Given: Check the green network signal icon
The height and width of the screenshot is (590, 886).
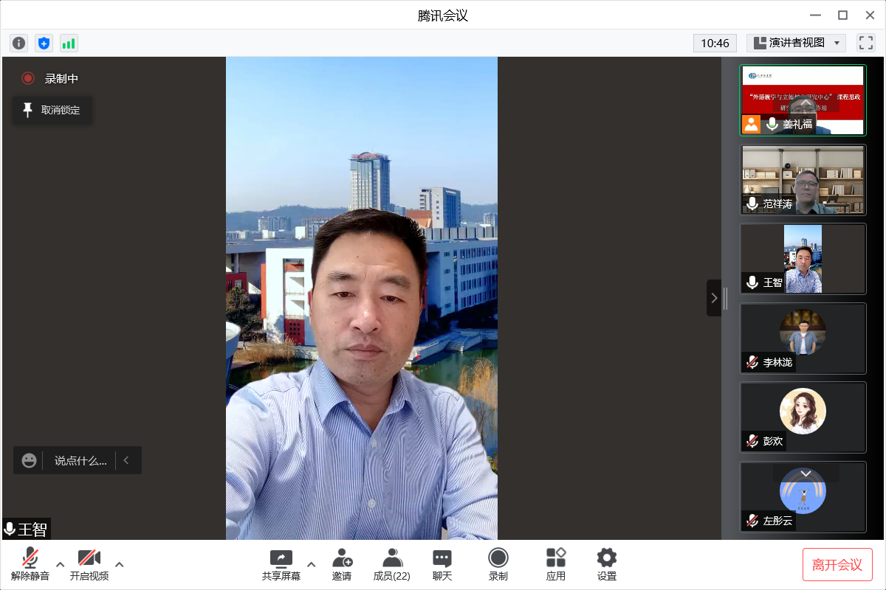Looking at the screenshot, I should tap(69, 44).
